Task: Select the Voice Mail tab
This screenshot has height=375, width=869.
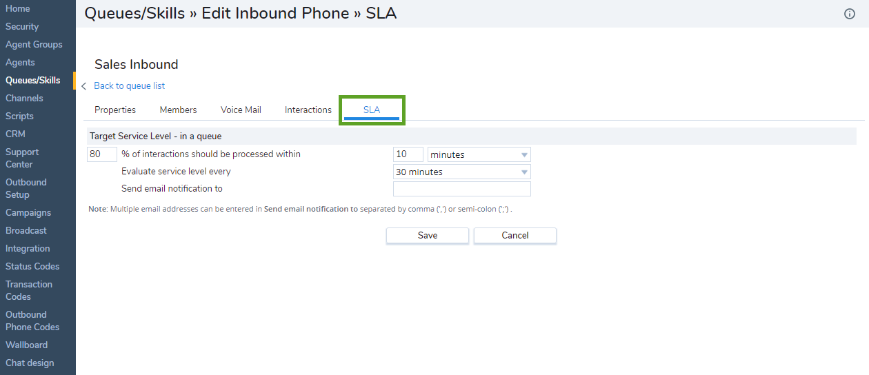Action: 241,110
